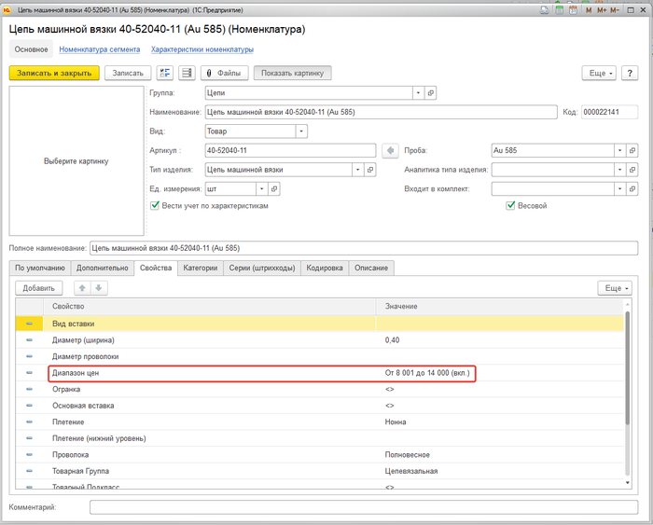Click the question mark help button
This screenshot has width=653, height=525.
(x=631, y=73)
